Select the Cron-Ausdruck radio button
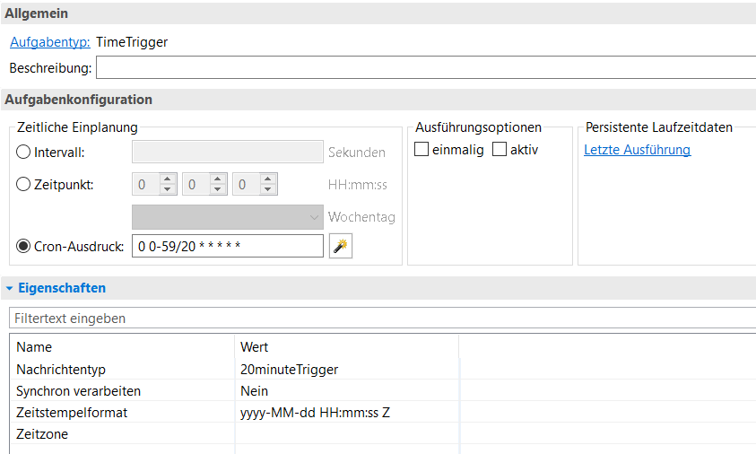756x454 pixels. click(x=23, y=246)
